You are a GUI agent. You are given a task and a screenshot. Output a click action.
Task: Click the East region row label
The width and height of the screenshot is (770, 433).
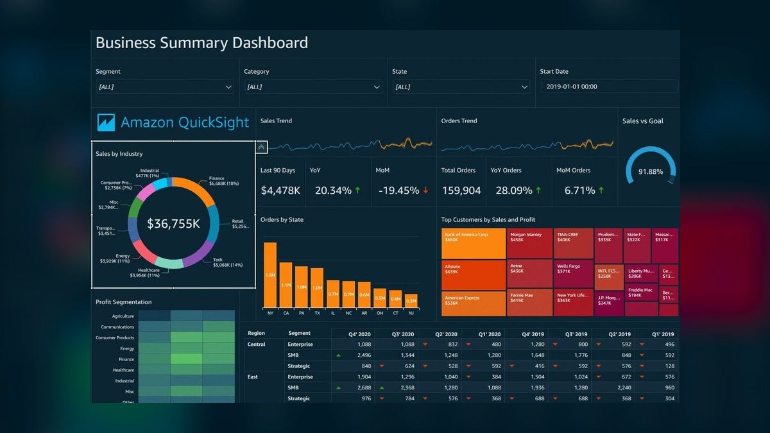(x=253, y=377)
